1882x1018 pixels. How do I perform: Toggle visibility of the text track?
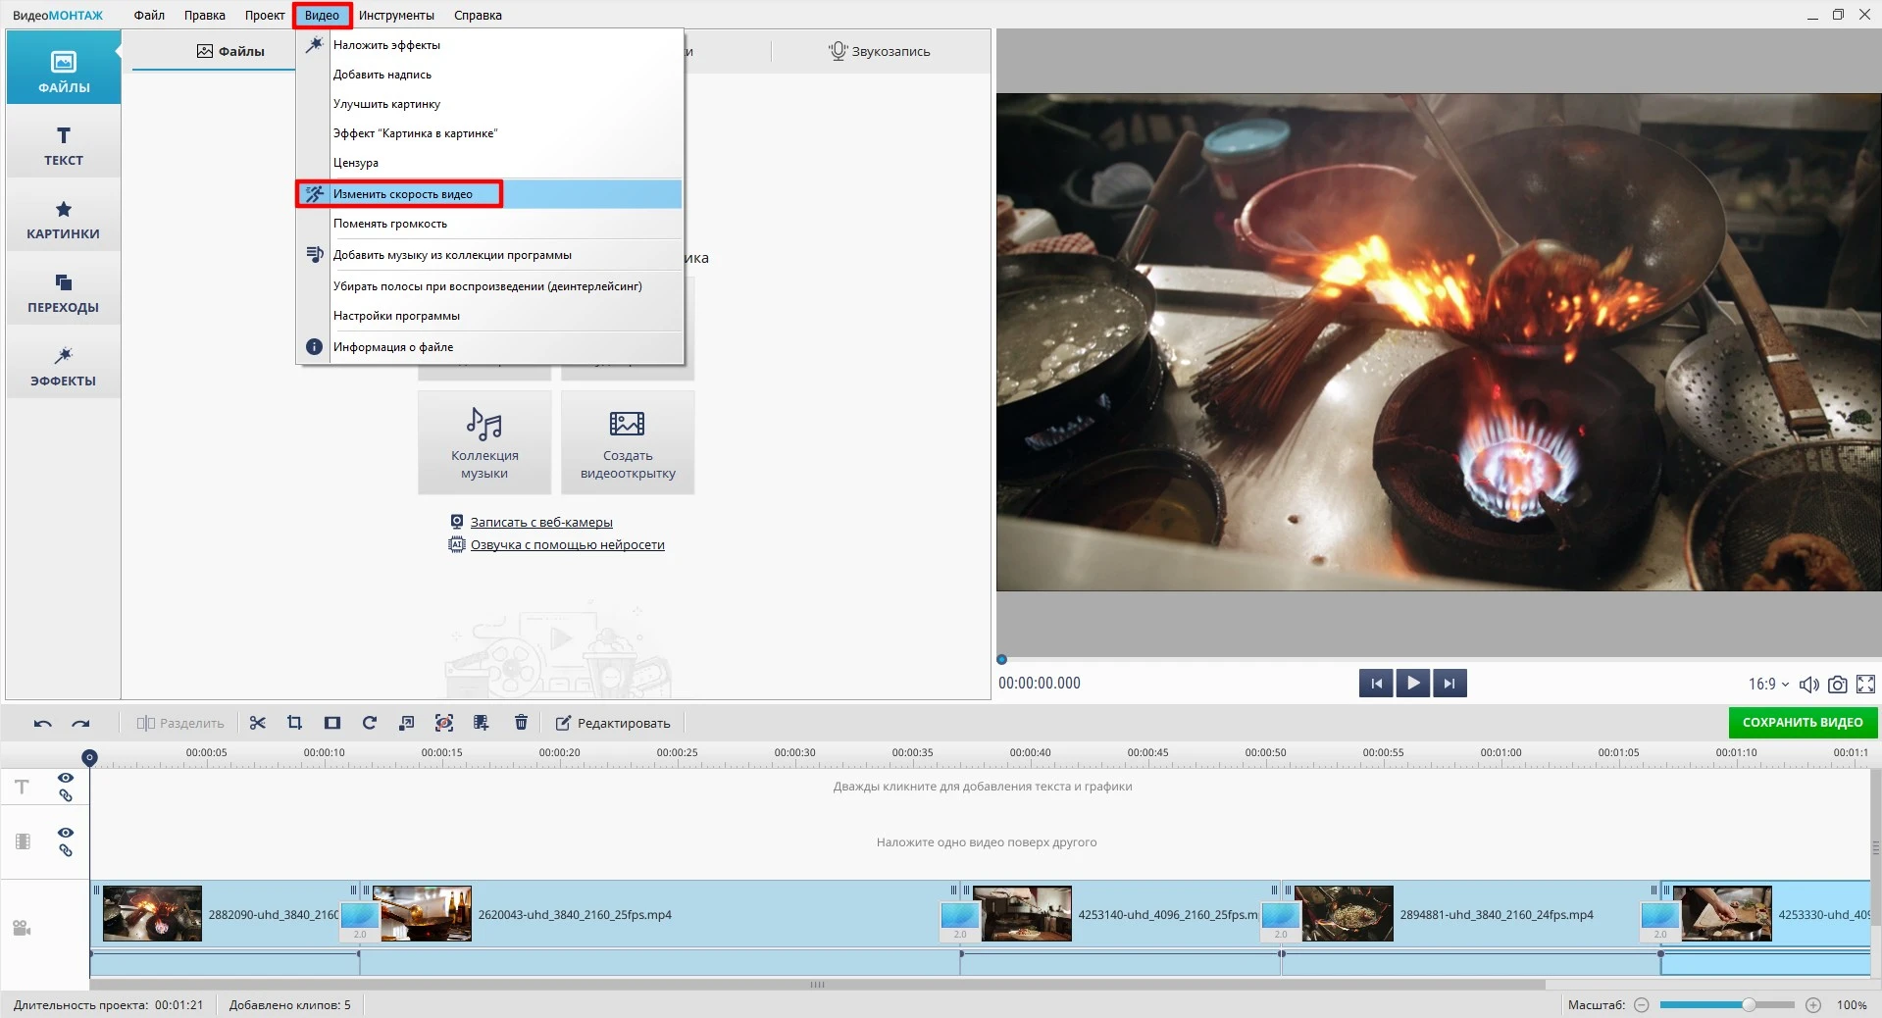[x=66, y=778]
